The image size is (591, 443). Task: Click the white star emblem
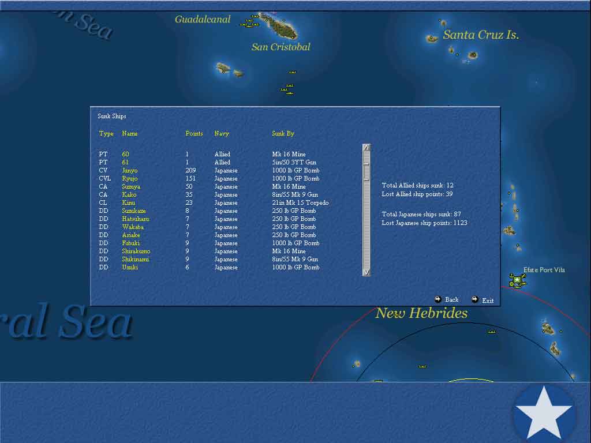coord(544,414)
